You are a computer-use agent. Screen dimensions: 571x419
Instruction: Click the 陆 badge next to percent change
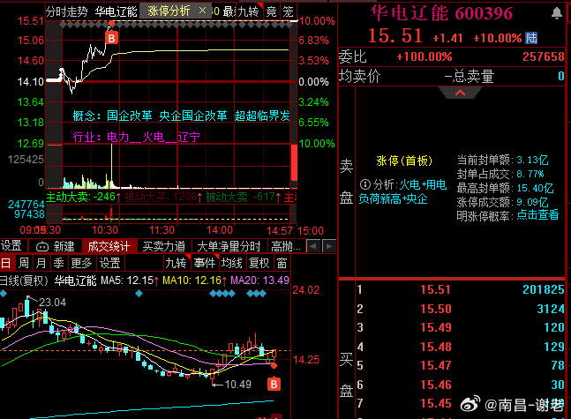[x=531, y=38]
